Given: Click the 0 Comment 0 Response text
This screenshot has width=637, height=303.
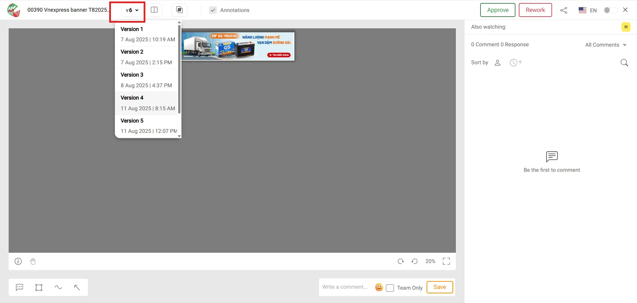Looking at the screenshot, I should coord(500,45).
